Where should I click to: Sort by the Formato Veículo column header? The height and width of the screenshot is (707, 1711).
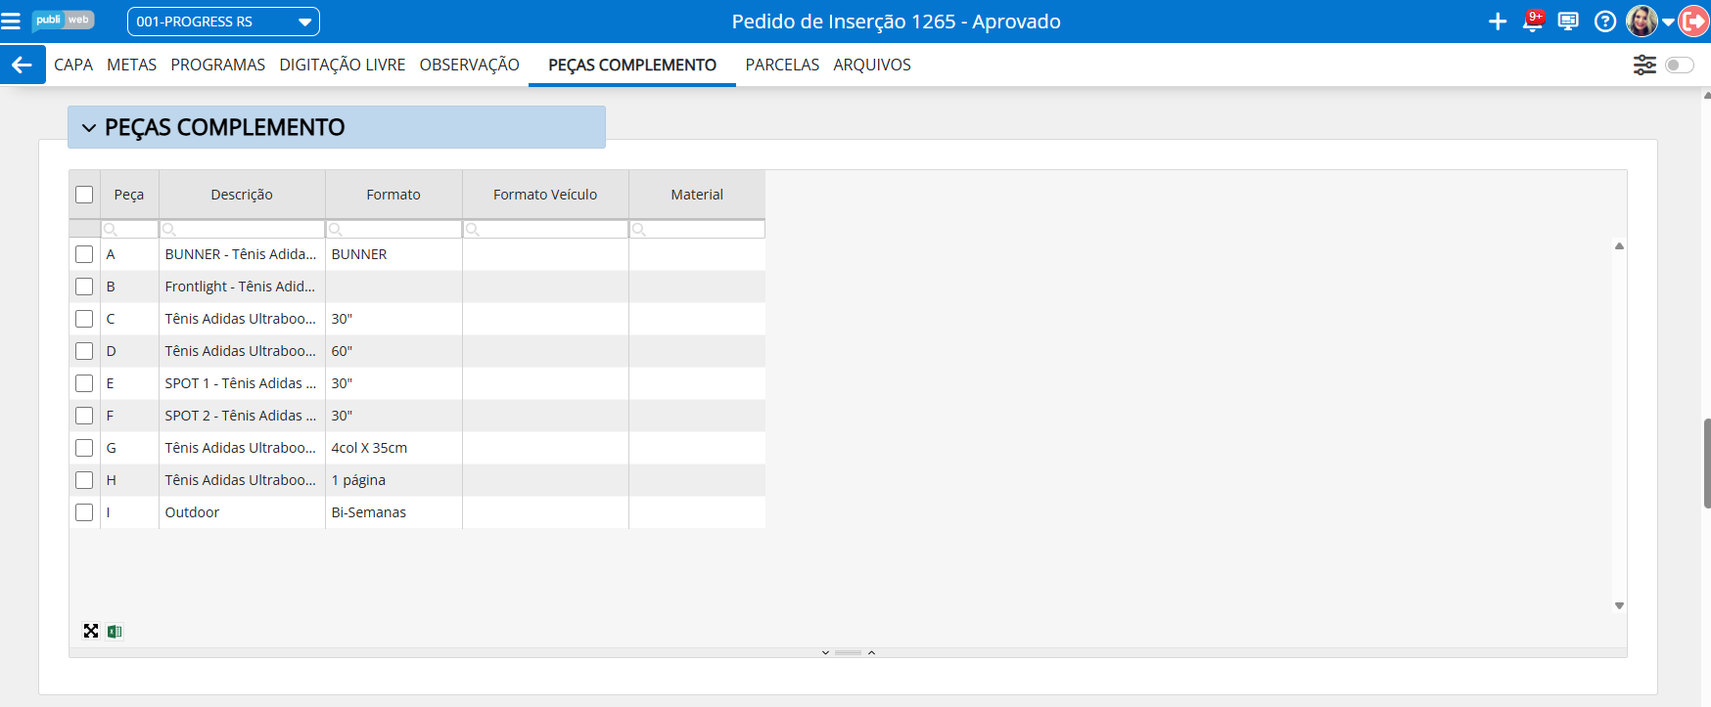[544, 195]
